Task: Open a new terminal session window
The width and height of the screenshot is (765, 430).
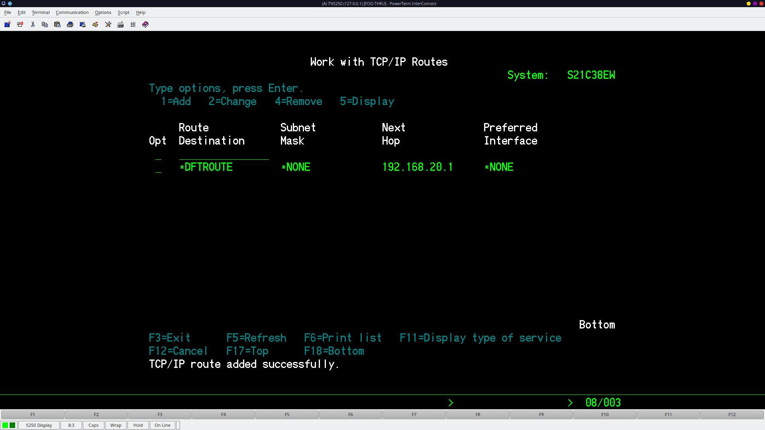Action: tap(8, 24)
